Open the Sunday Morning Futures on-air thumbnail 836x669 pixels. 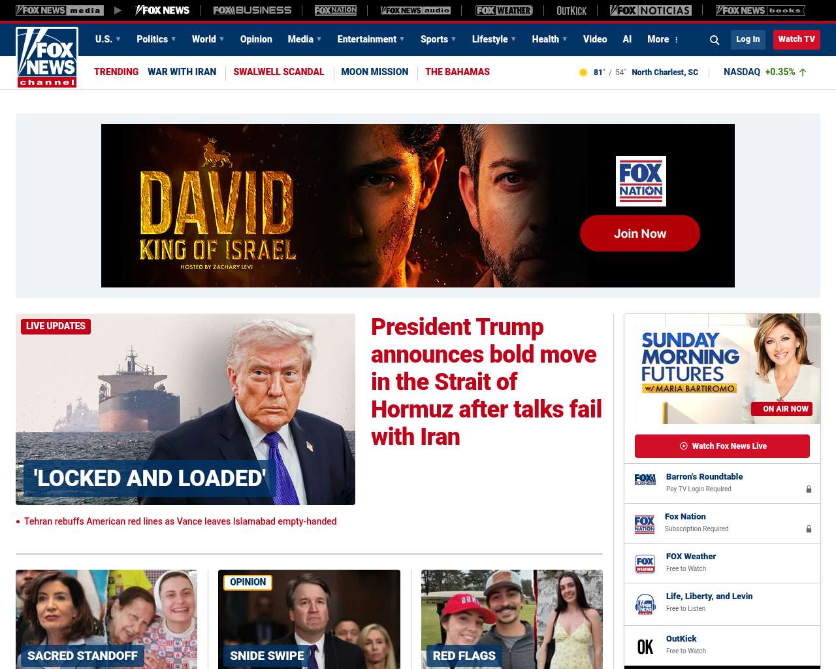coord(722,369)
